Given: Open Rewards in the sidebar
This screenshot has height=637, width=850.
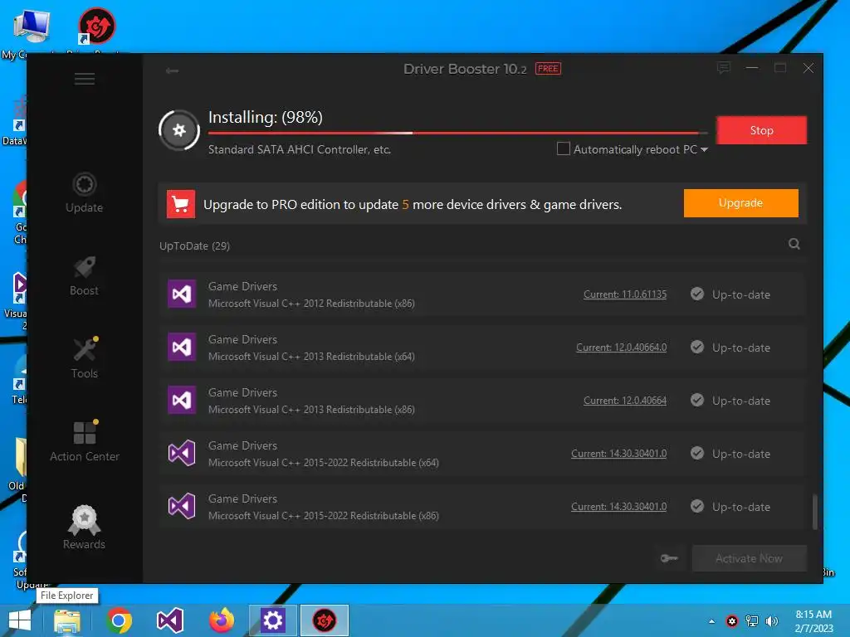Looking at the screenshot, I should pos(84,528).
